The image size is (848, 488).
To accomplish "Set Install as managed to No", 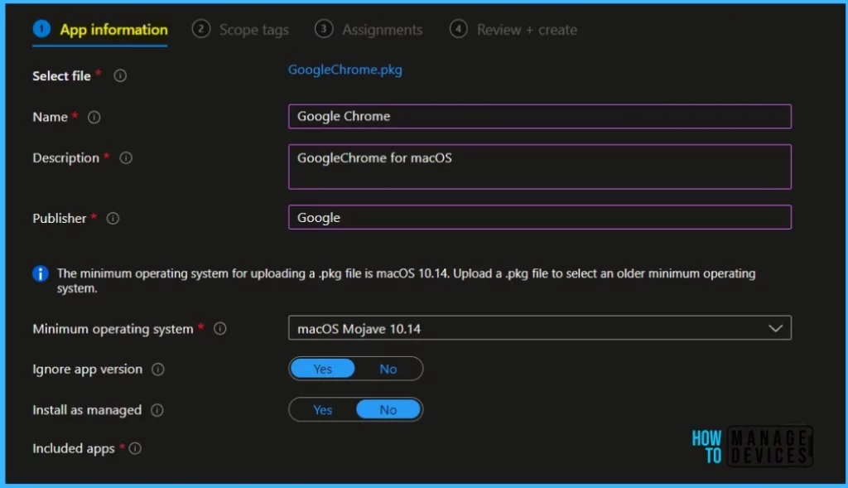I will 388,409.
